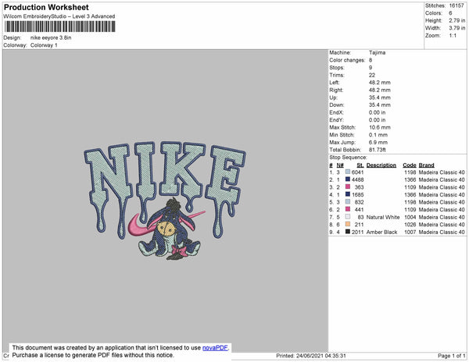
Task: Click the 'Down:' measurement label
Action: pyautogui.click(x=337, y=105)
